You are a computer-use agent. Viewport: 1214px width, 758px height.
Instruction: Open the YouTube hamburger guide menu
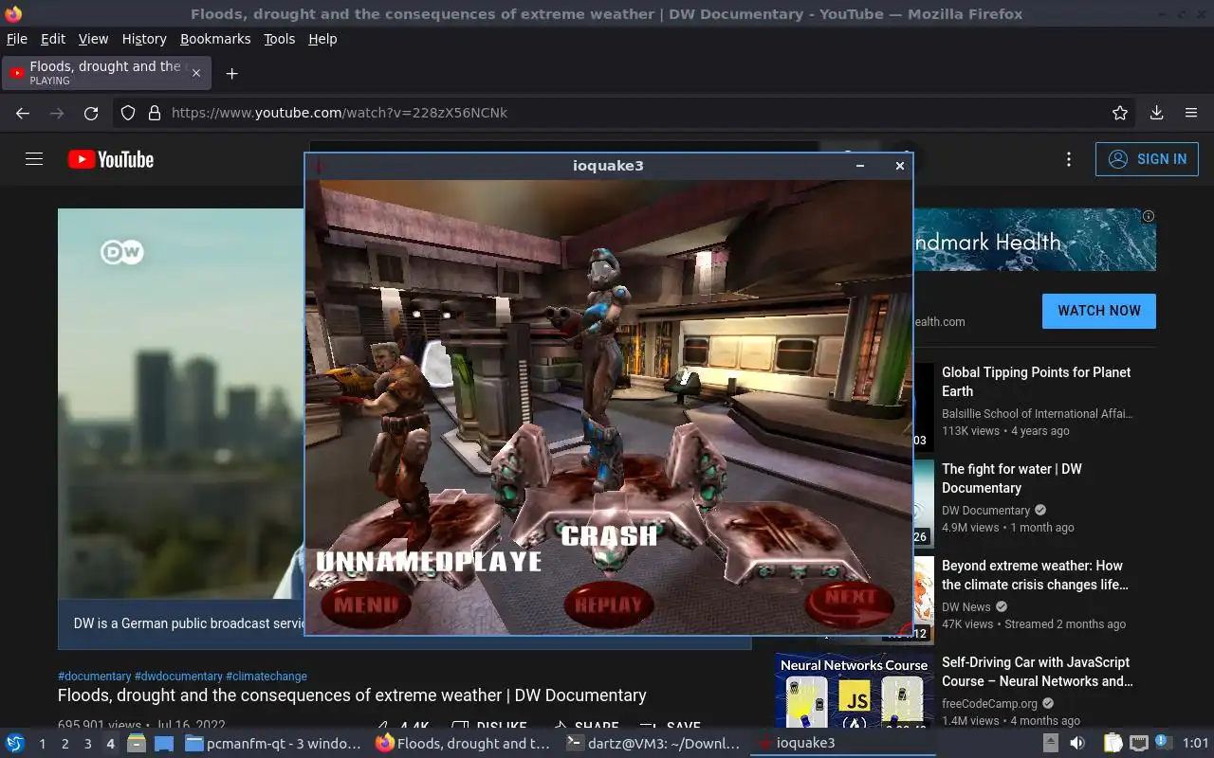[34, 159]
